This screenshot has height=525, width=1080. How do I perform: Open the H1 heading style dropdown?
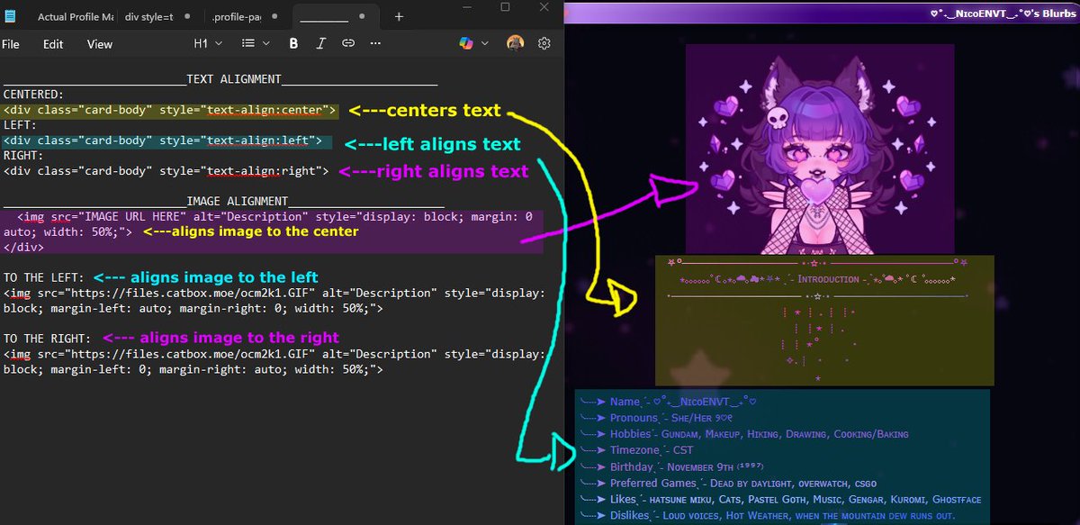pos(206,43)
